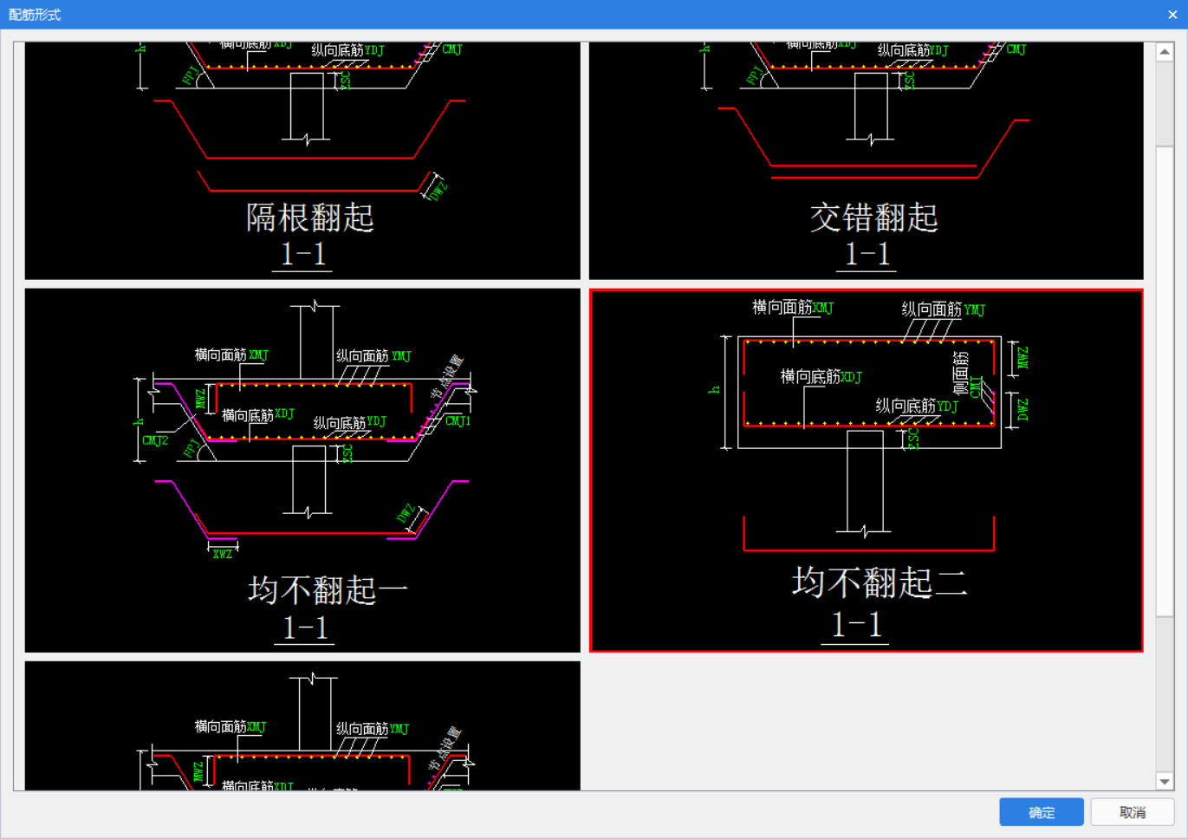Choose the 均不翻起二 reinforcement diagram
Screen dimensions: 1188x839
click(x=867, y=471)
